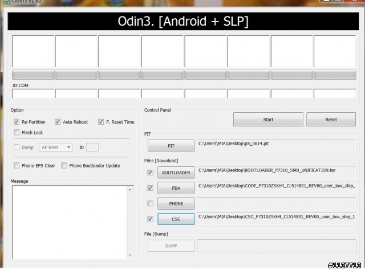Click the File Dump path field

[x=277, y=246]
